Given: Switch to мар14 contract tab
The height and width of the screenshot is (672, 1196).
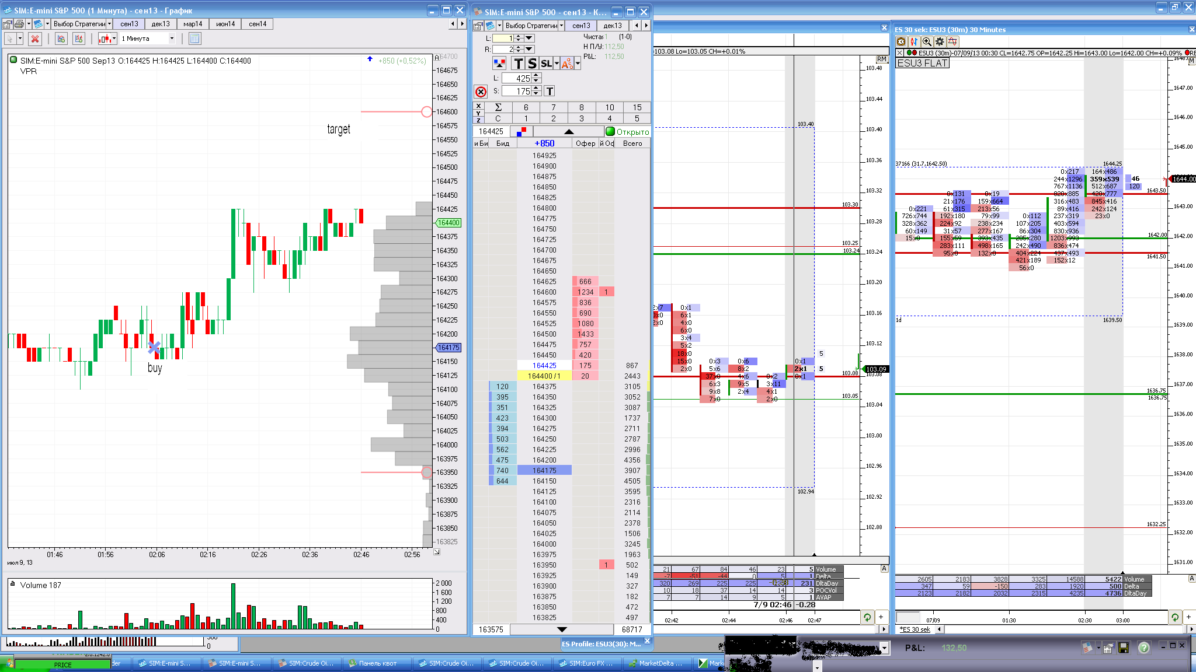Looking at the screenshot, I should (193, 24).
